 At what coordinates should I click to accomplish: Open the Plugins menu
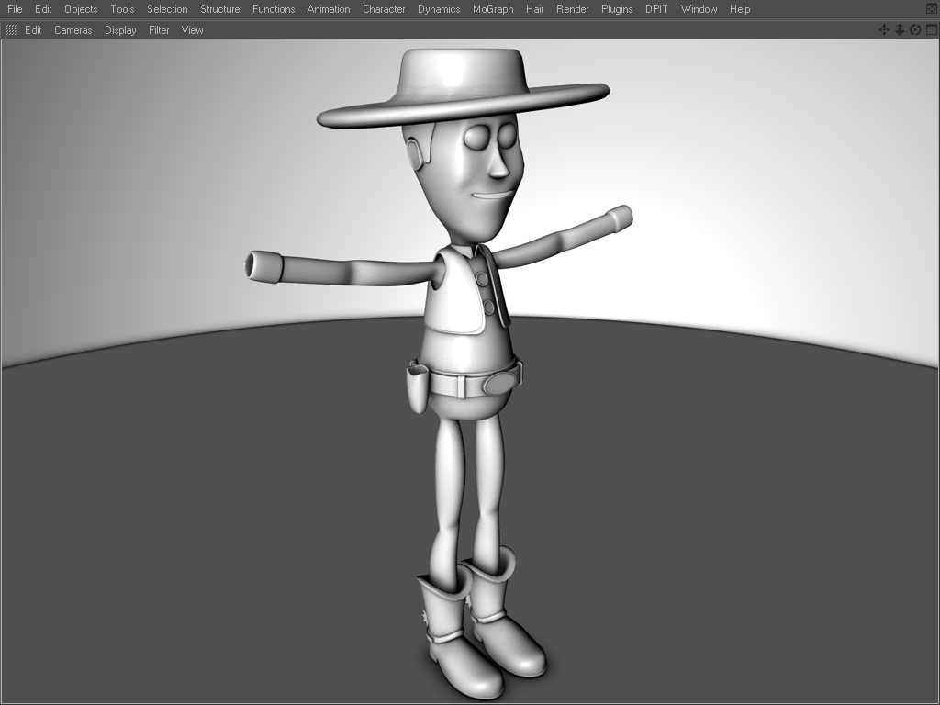tap(617, 9)
